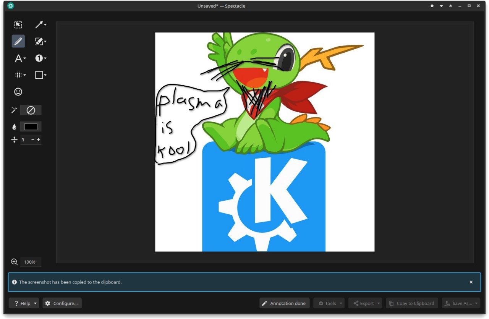Click the info icon in clipboard notification
Screen dimensions: 489x319
[15, 282]
